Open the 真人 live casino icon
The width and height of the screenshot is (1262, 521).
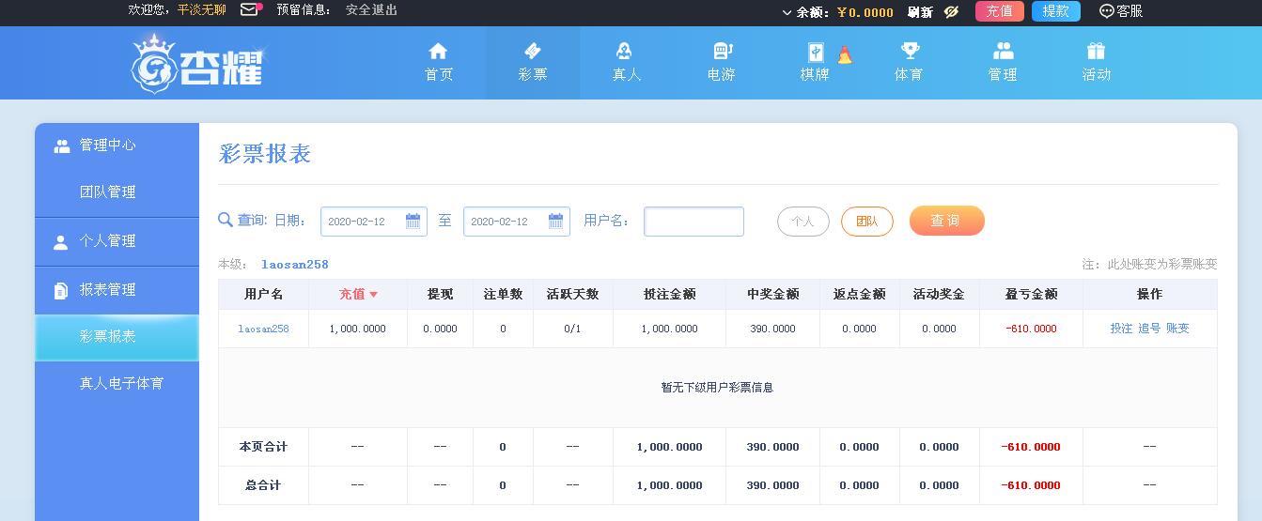(625, 51)
